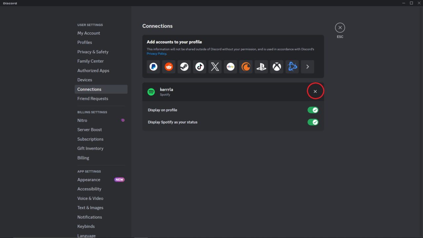423x238 pixels.
Task: Remove the kerrrla Spotify connection
Action: 315,91
